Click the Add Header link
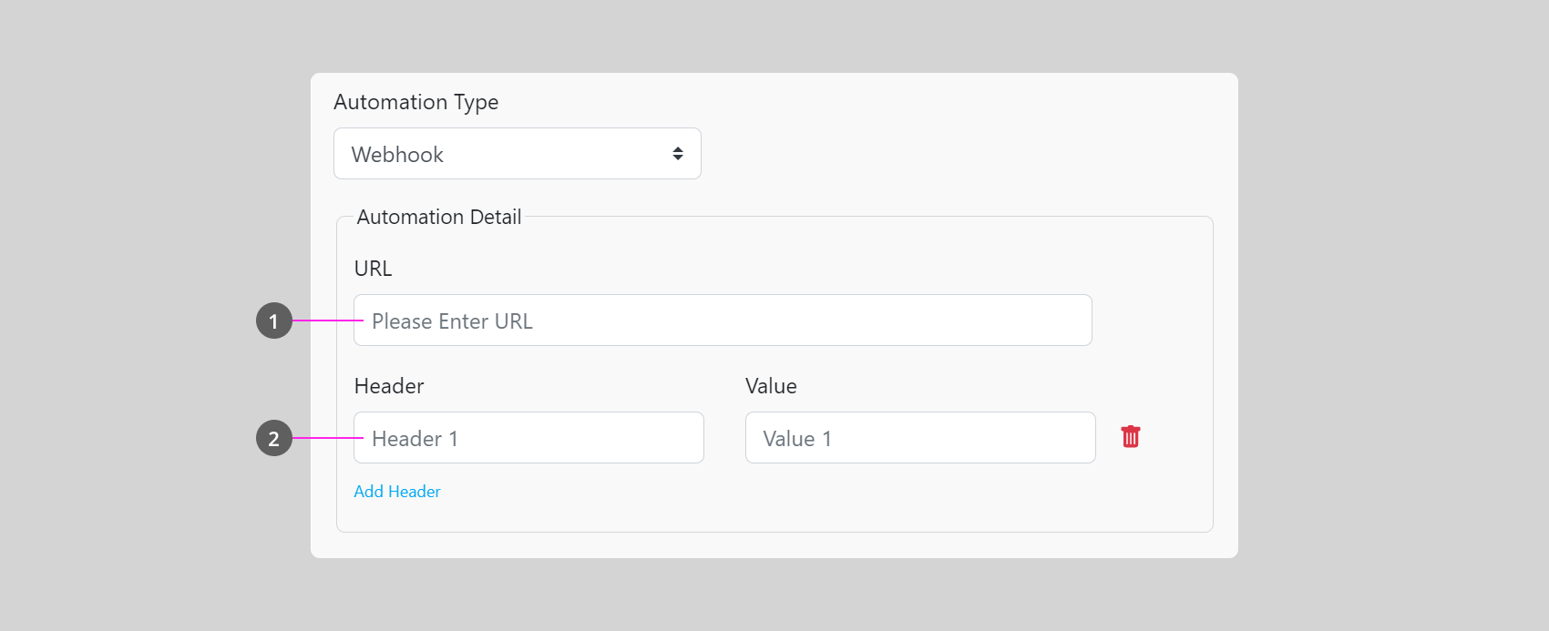Image resolution: width=1549 pixels, height=631 pixels. pos(396,492)
